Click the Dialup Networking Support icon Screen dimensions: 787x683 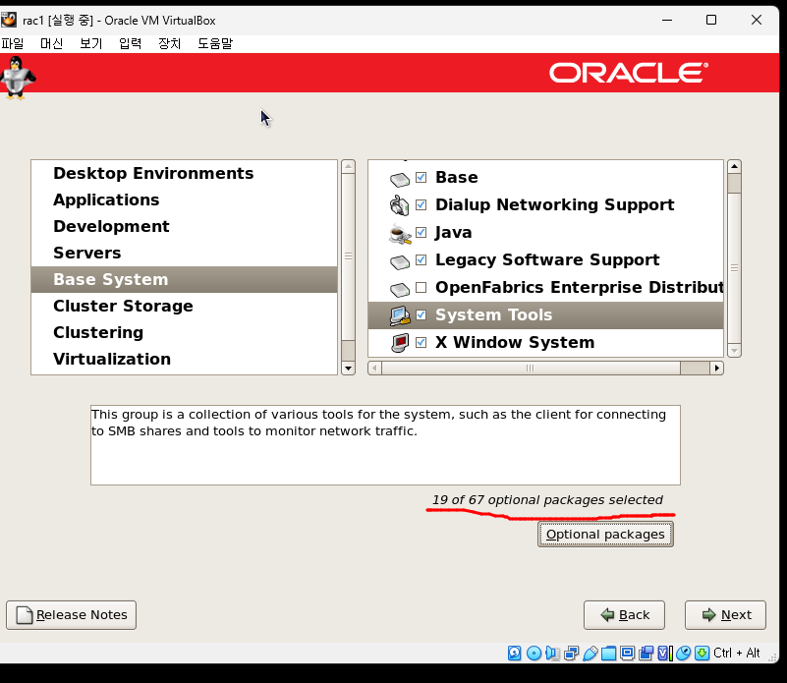400,204
